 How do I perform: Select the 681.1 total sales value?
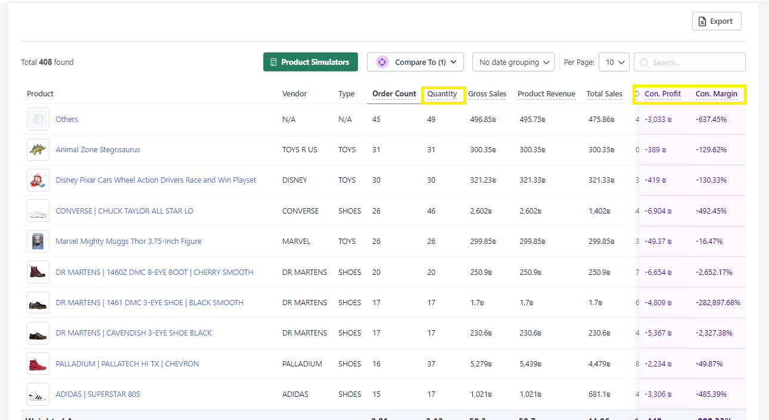[x=600, y=394]
